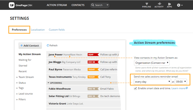The height and width of the screenshot is (110, 193).
Task: Open the Joe Bloggs contact
Action: (55, 62)
